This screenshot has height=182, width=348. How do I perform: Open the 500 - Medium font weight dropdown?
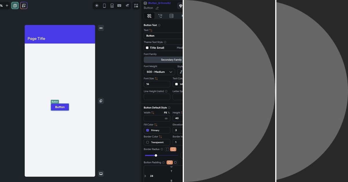(159, 72)
